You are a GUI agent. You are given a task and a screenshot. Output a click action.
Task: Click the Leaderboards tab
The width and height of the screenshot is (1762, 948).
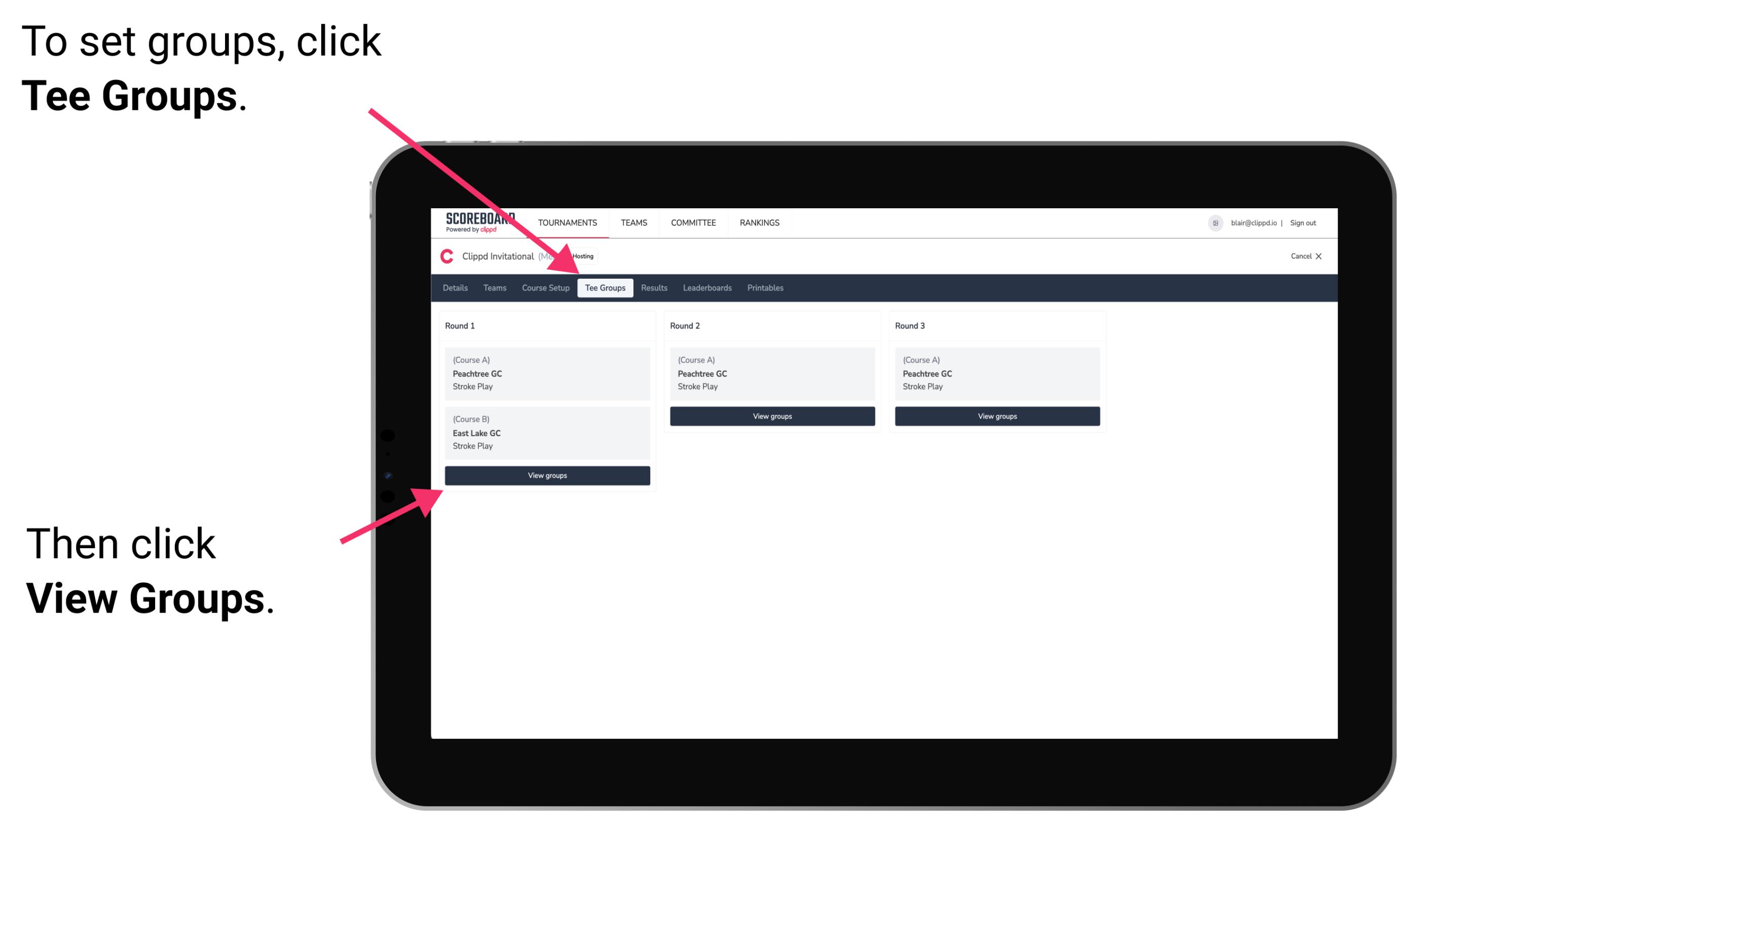coord(706,287)
